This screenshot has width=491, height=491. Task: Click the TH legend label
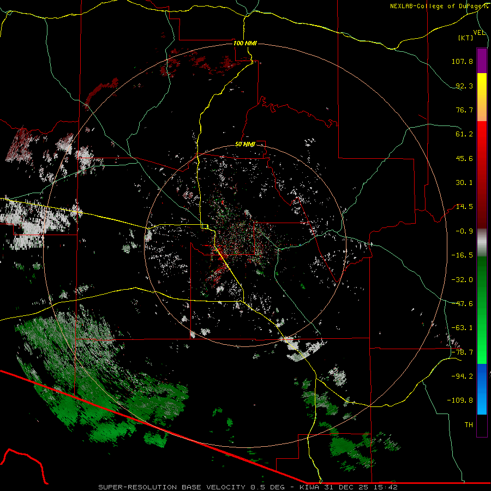pos(469,425)
